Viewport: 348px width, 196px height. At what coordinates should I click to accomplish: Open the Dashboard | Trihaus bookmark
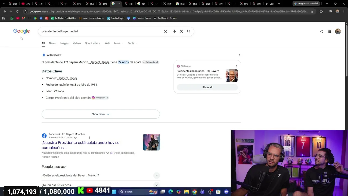165,18
